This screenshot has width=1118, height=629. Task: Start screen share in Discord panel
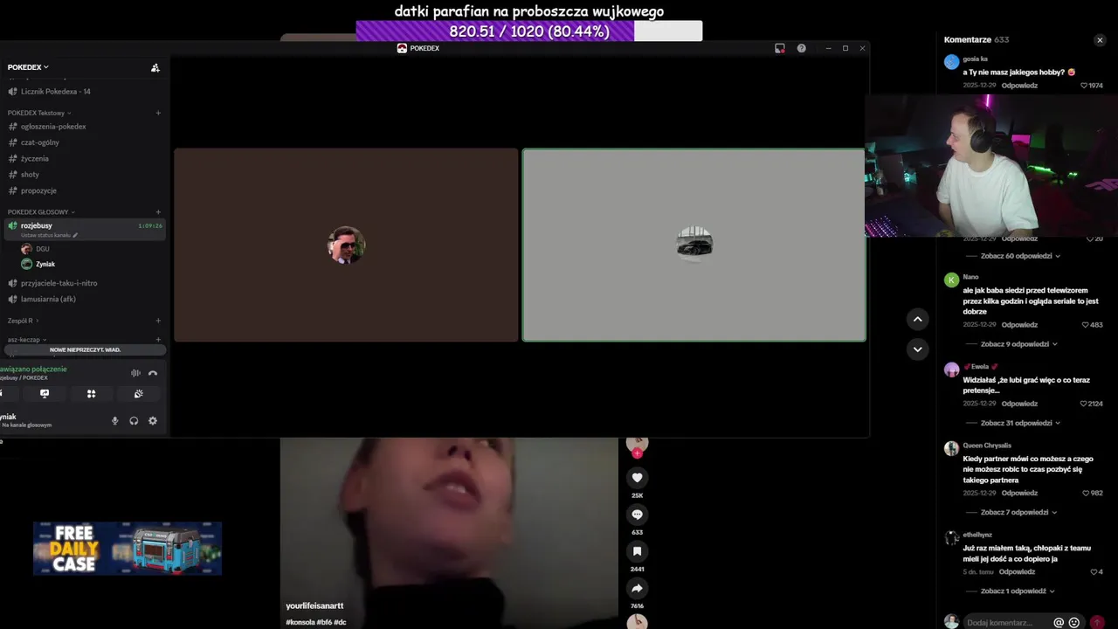(x=45, y=394)
